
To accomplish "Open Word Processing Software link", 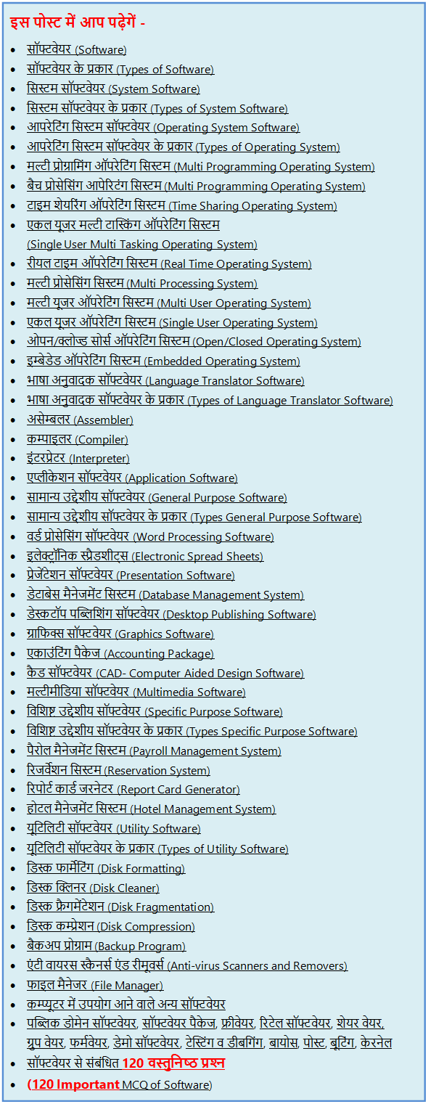I will 150,536.
